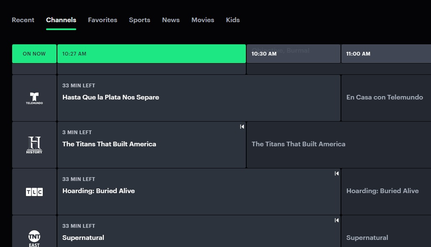Viewport: 431px width, 247px height.
Task: Open the TNT East channel logo
Action: pyautogui.click(x=34, y=239)
